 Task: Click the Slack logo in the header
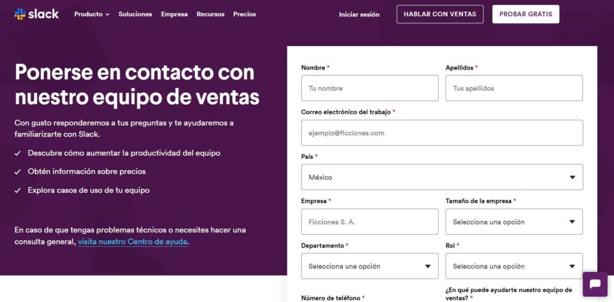tap(37, 14)
